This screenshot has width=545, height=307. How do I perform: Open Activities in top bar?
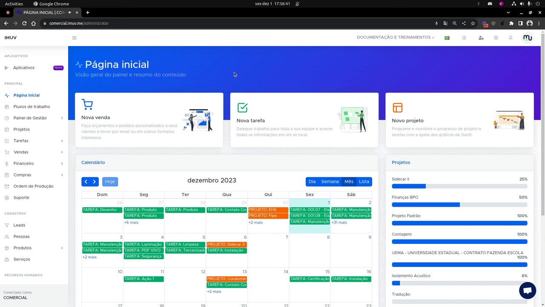(14, 4)
